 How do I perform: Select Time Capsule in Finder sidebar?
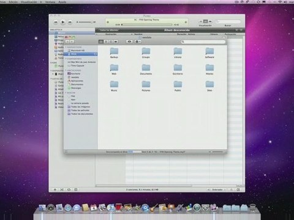click(76, 65)
